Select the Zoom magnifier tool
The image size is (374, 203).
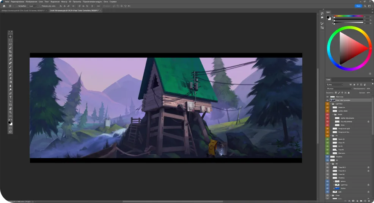[x=10, y=112]
